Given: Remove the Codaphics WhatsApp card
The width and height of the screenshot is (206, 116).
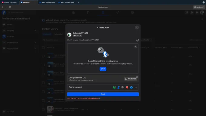Looking at the screenshot, I should tap(137, 77).
